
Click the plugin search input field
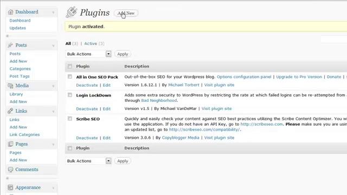pyautogui.click(x=334, y=39)
